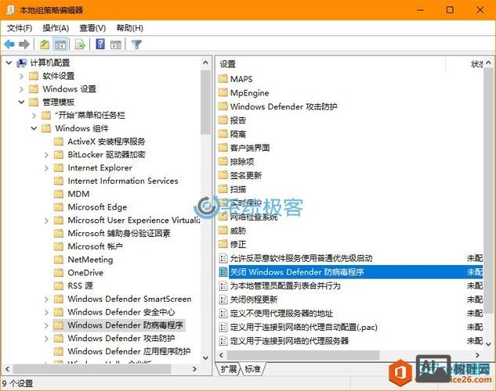Expand the BitLocker 驱动器加密 node
The image size is (496, 391).
46,155
